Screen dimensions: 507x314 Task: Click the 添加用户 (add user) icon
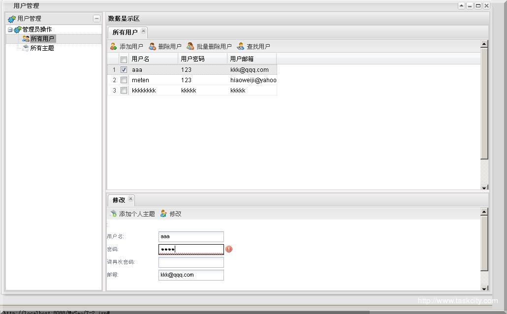[x=113, y=47]
